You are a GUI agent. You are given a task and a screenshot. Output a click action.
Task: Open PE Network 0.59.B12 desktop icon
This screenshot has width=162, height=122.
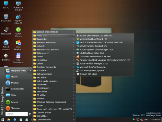tap(18, 6)
